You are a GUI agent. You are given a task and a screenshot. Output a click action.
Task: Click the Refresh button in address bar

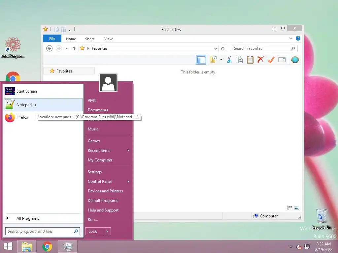pos(223,48)
